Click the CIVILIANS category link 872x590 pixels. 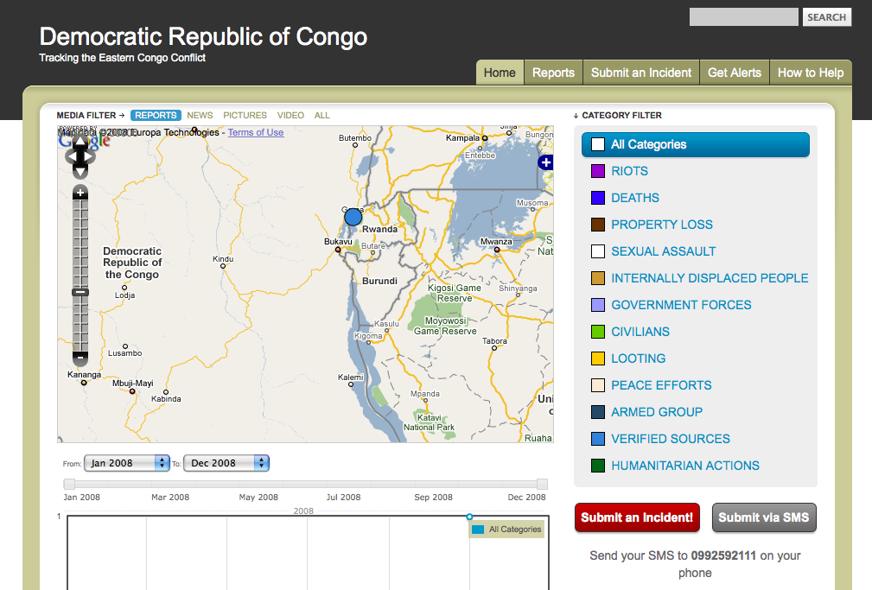640,332
